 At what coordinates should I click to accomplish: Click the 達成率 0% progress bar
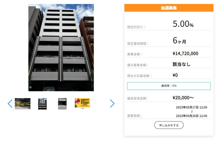pyautogui.click(x=169, y=86)
